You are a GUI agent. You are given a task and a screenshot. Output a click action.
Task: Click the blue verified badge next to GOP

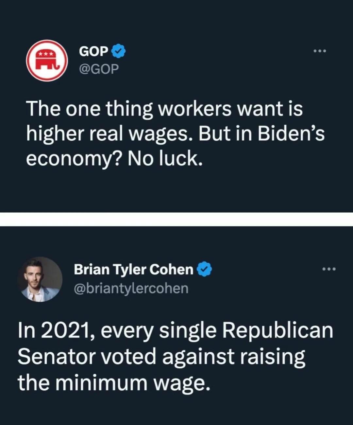coord(118,50)
